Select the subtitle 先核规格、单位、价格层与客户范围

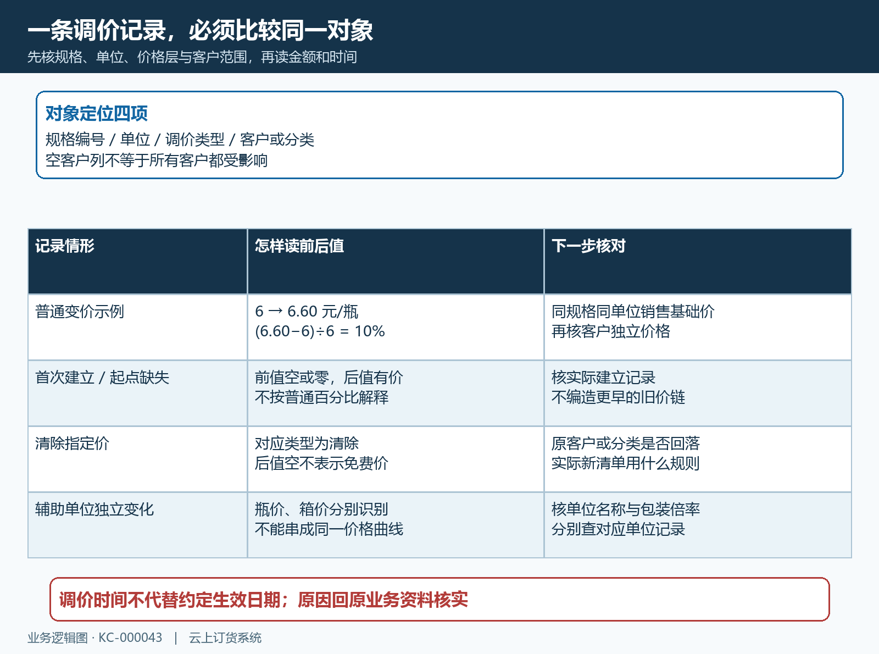(137, 57)
